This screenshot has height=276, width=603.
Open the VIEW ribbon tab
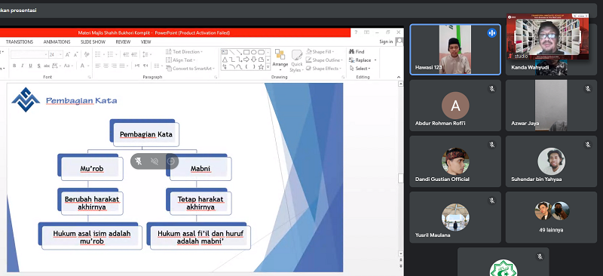(145, 42)
